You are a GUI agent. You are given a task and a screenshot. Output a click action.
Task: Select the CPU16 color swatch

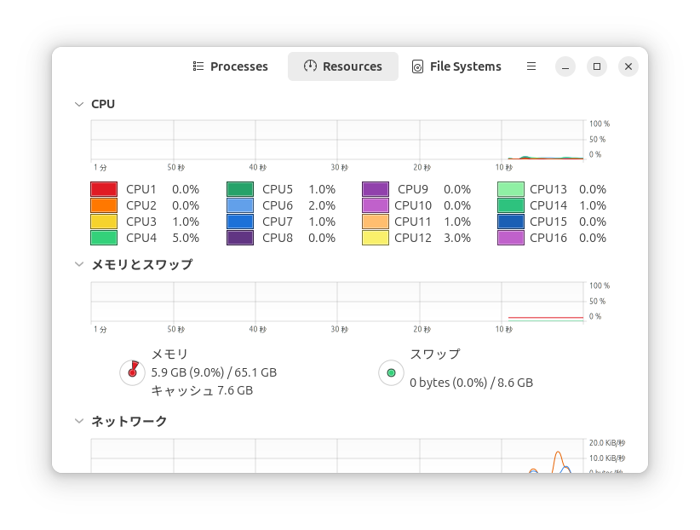510,238
